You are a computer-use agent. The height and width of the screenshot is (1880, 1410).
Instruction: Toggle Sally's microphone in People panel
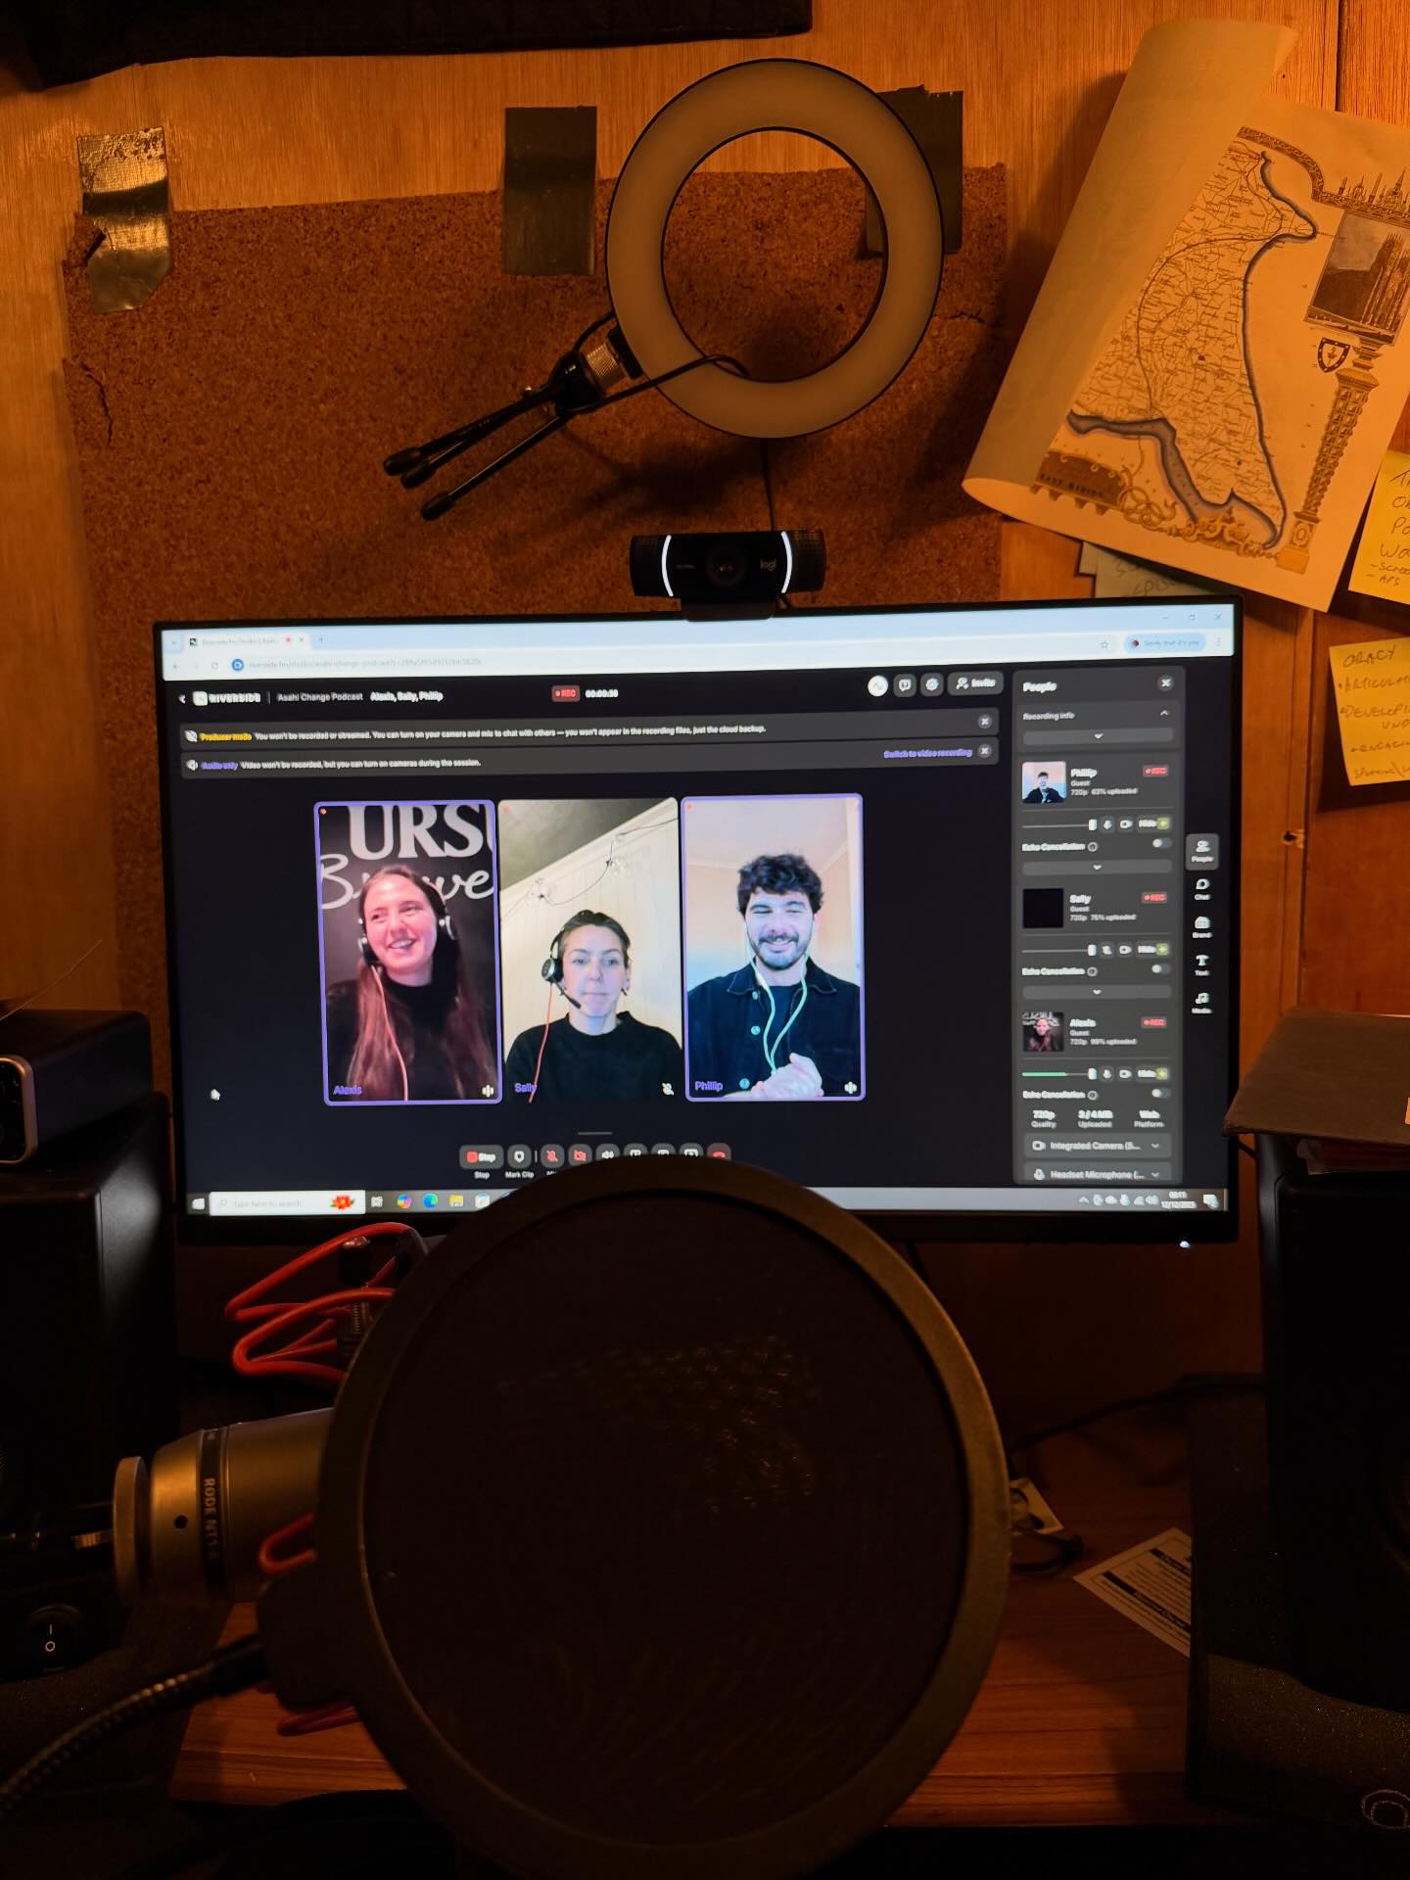pyautogui.click(x=1107, y=949)
